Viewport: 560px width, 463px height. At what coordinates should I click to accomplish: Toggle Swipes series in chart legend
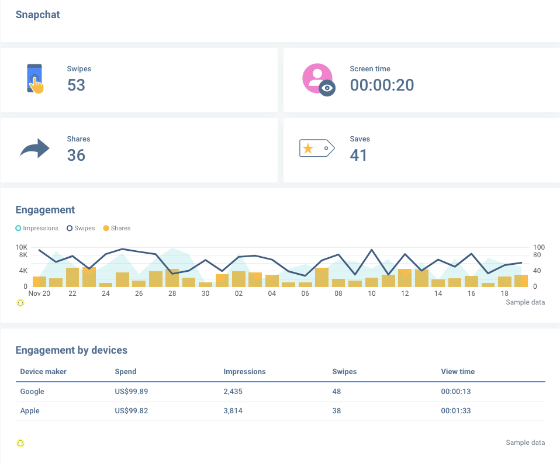(x=81, y=228)
